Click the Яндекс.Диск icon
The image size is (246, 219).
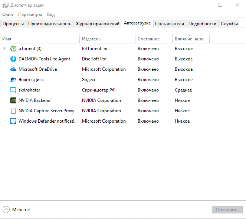coord(13,80)
